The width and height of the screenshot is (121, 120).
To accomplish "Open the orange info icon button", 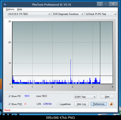I will 111,104.
